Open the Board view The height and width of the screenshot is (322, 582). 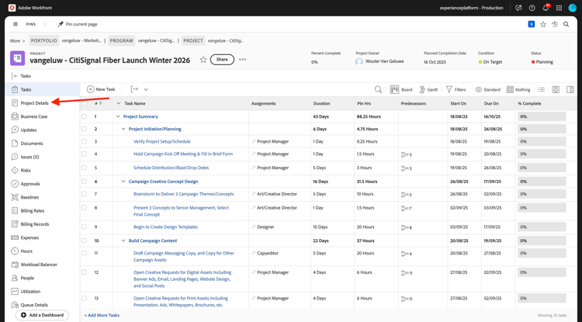tap(401, 90)
